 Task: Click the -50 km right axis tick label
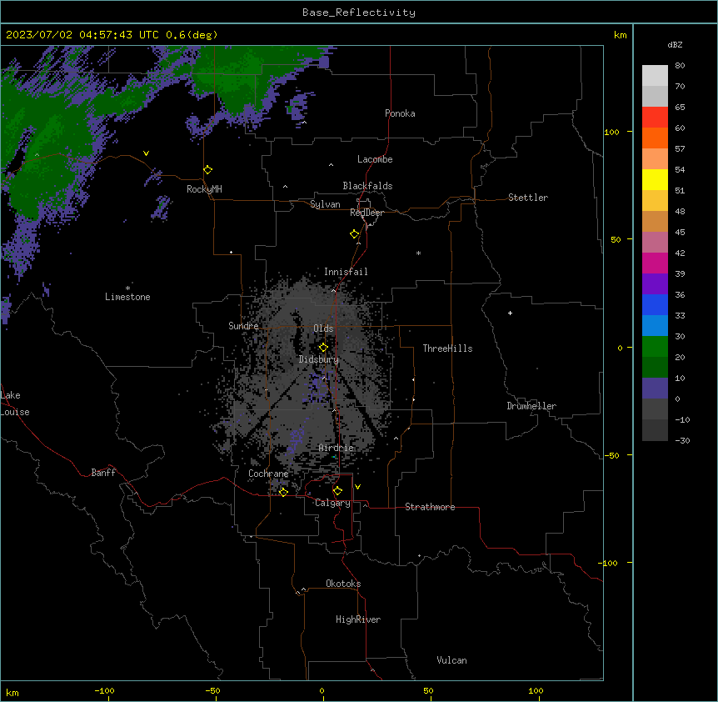coord(611,455)
